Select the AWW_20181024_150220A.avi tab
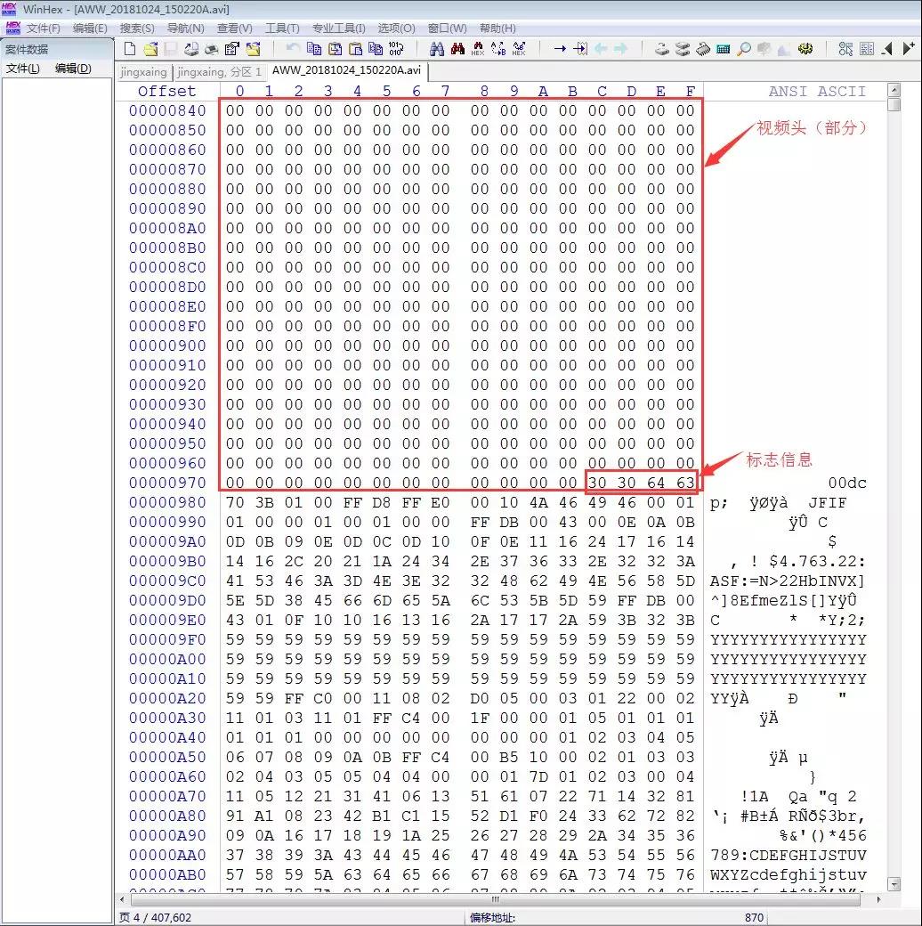 346,70
